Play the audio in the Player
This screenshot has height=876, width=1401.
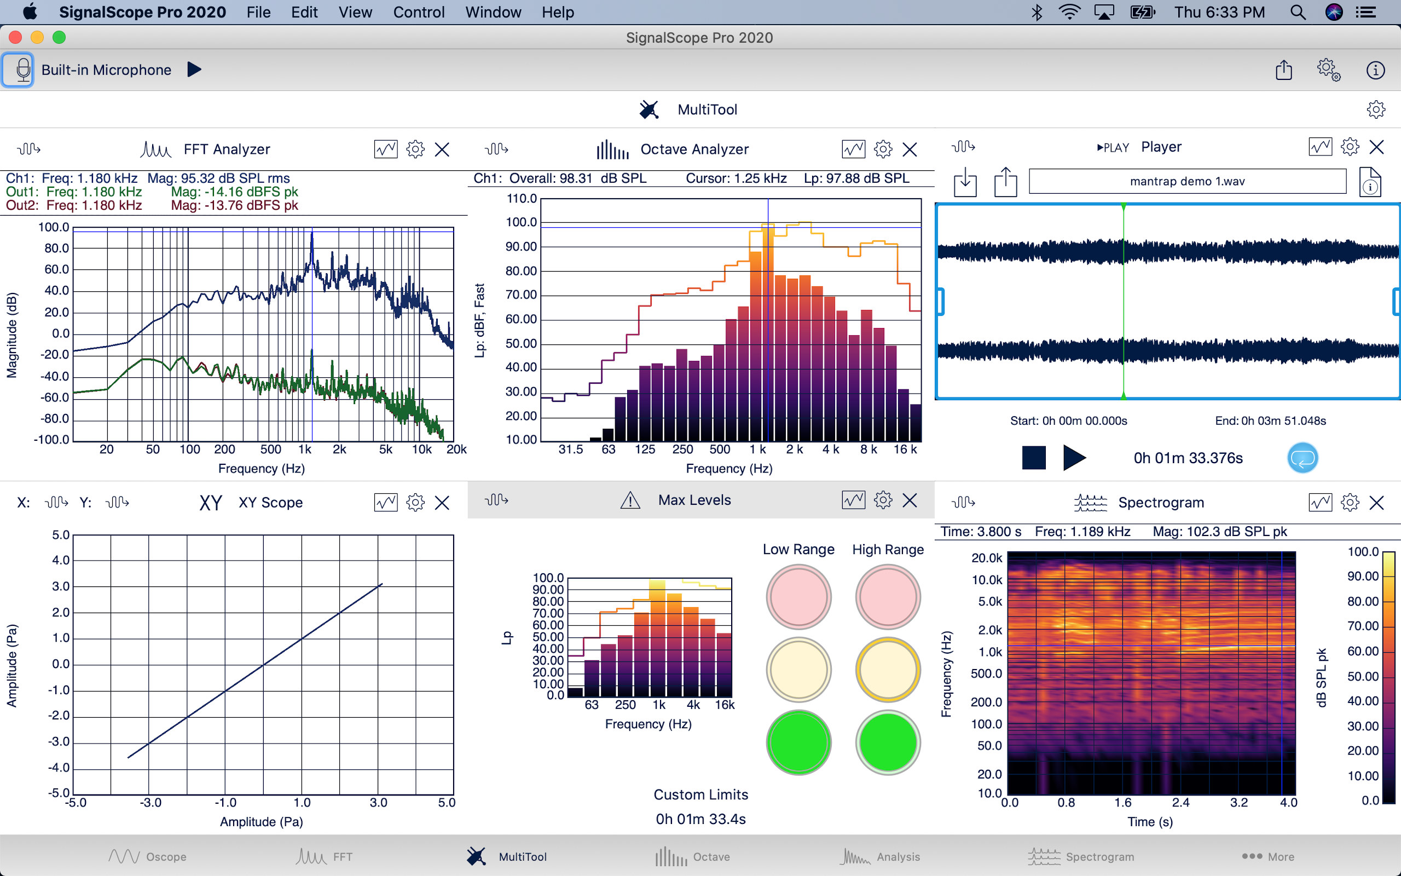pyautogui.click(x=1074, y=458)
